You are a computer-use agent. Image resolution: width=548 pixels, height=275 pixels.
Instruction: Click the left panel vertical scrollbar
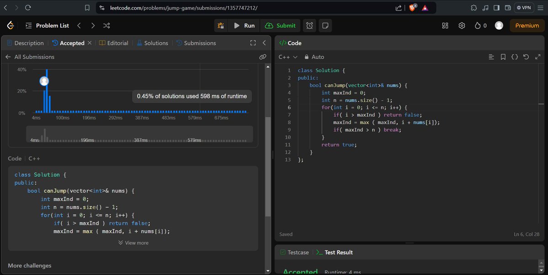(268, 167)
